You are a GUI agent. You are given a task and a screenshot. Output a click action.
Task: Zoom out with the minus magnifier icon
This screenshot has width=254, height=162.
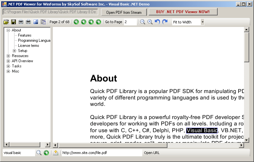143,22
